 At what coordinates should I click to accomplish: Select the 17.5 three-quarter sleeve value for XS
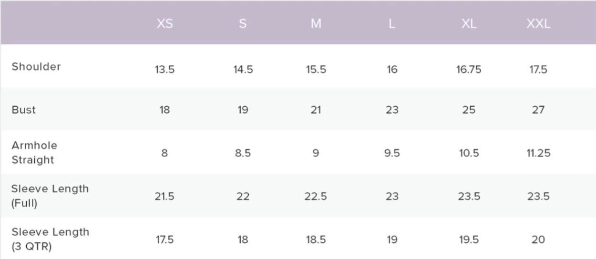[164, 240]
